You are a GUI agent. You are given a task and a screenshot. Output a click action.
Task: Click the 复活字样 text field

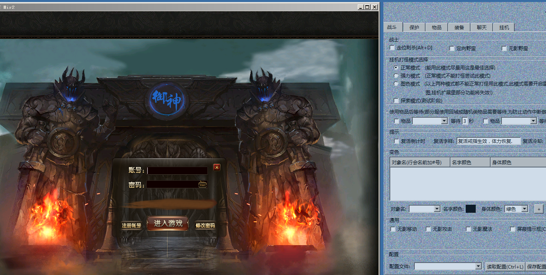489,141
